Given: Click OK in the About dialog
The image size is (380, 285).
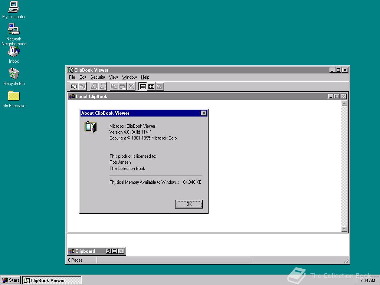Looking at the screenshot, I should tap(189, 204).
